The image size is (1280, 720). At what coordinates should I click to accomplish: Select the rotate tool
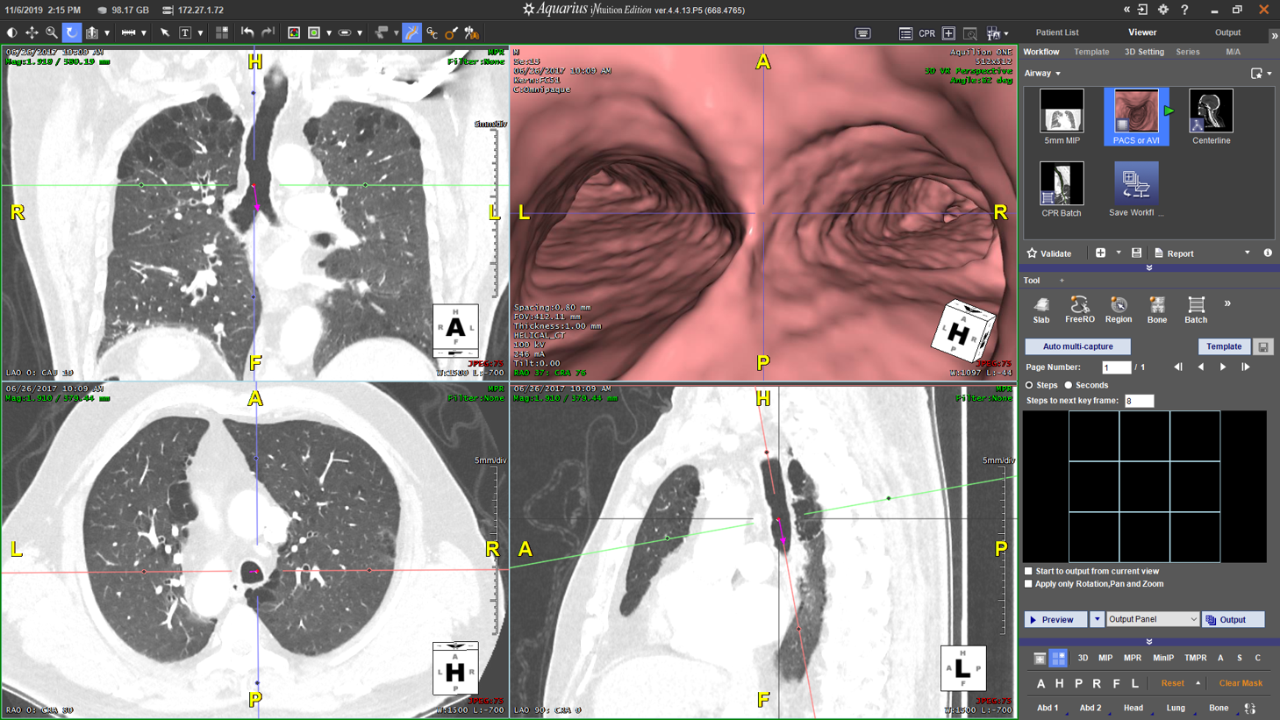pyautogui.click(x=72, y=32)
